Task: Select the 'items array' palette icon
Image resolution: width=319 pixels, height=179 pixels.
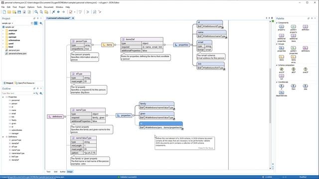Action: pos(294,57)
